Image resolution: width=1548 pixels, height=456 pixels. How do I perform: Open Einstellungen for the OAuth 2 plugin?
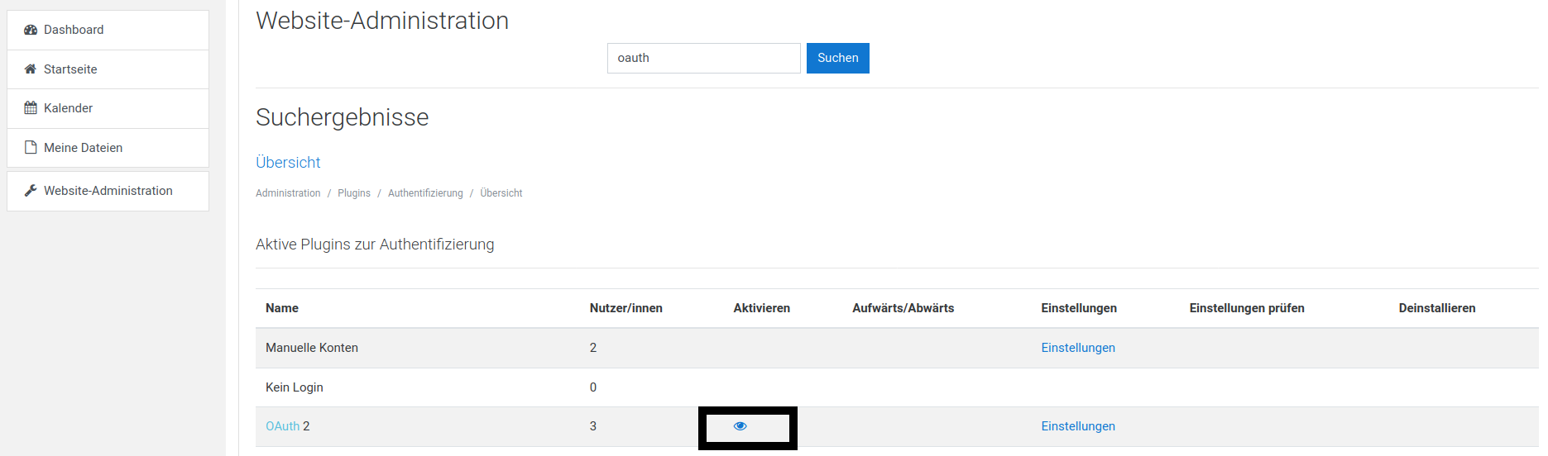coord(1078,426)
